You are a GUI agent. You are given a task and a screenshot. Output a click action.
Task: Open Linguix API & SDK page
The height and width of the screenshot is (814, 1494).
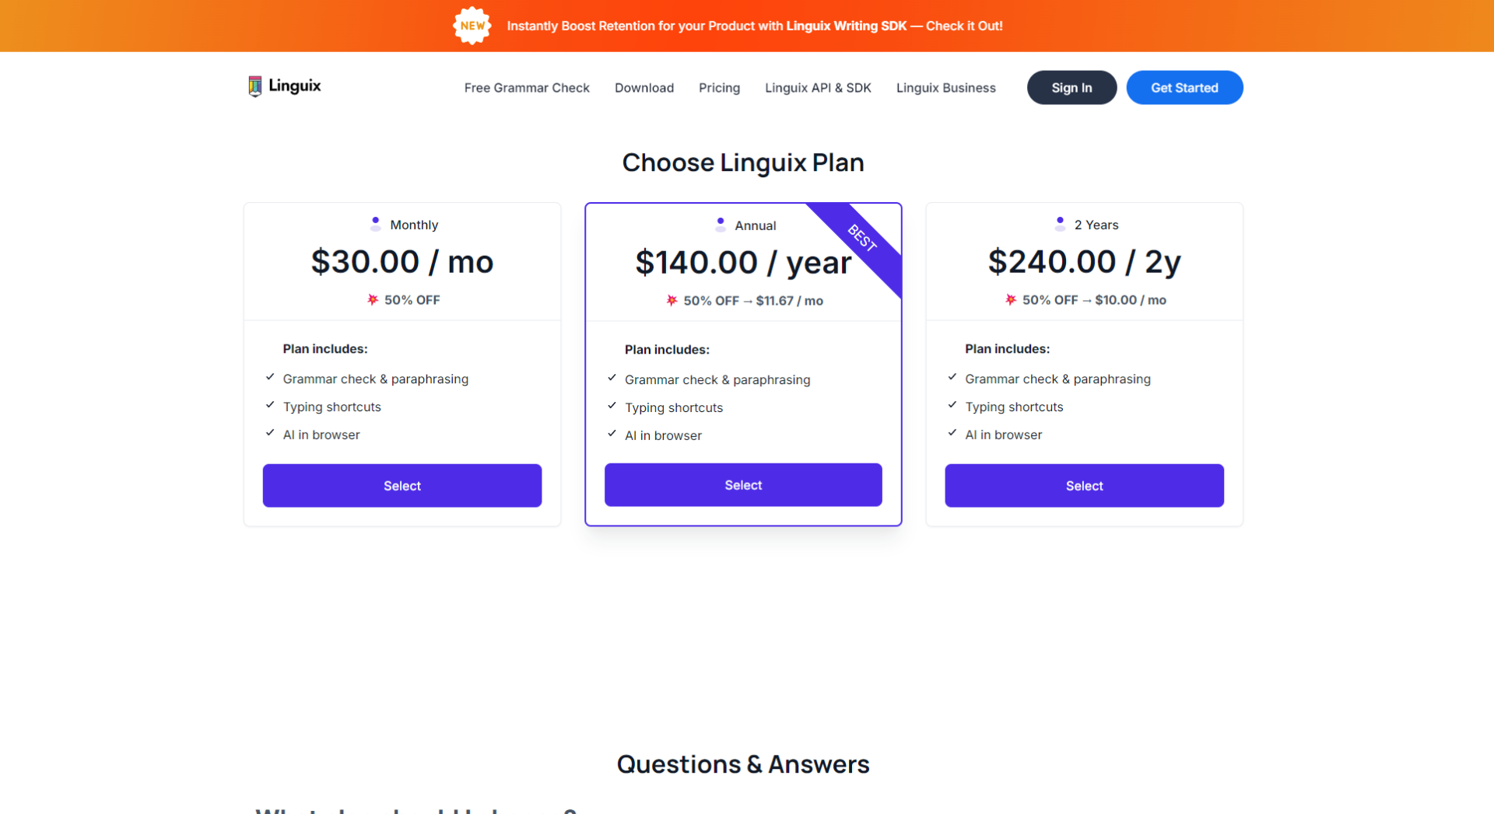click(x=818, y=88)
